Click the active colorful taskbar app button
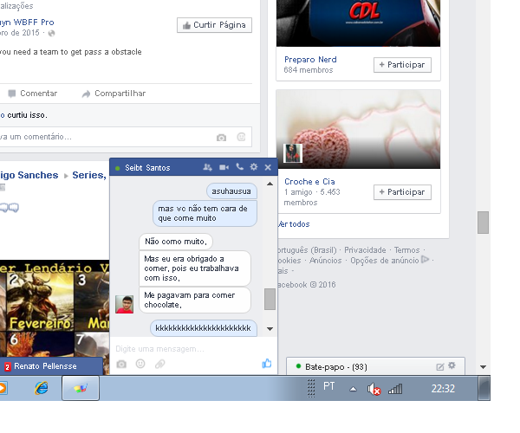 point(81,388)
